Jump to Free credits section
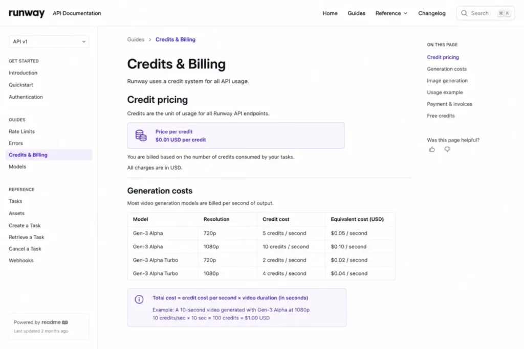 441,116
